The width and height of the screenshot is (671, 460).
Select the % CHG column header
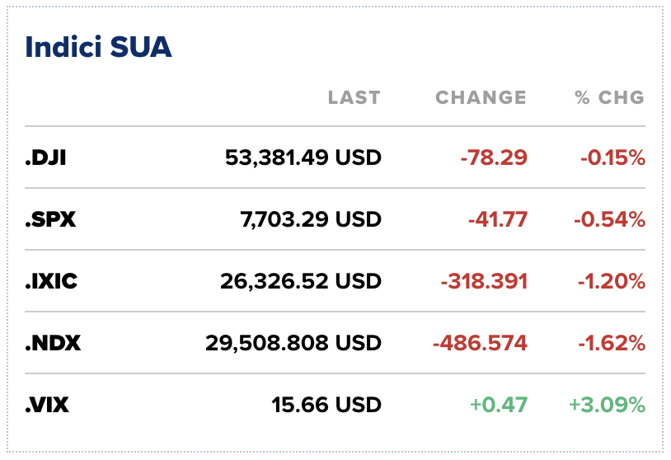click(610, 97)
